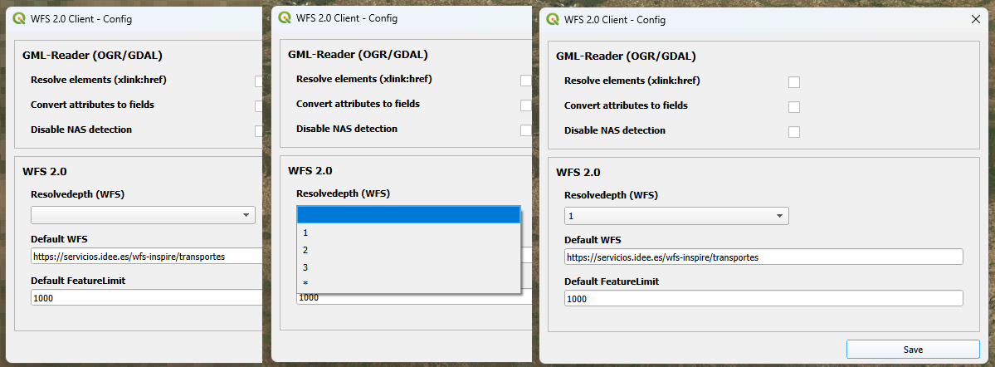Choose option 3 in the open Resolvedepth list
This screenshot has height=367, width=995.
[x=408, y=267]
